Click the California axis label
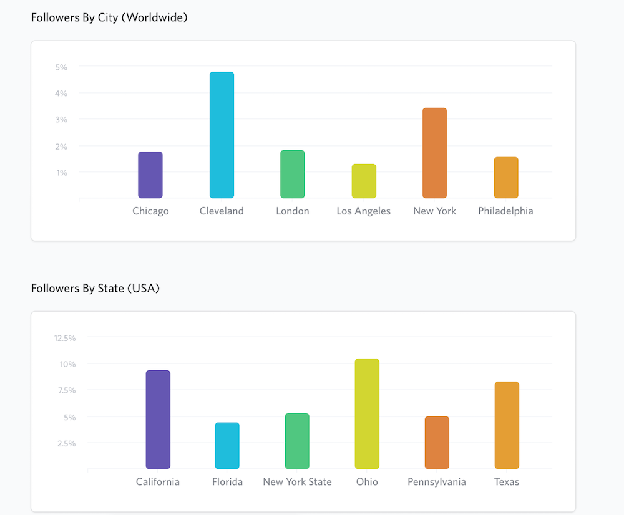The image size is (624, 515). click(158, 482)
